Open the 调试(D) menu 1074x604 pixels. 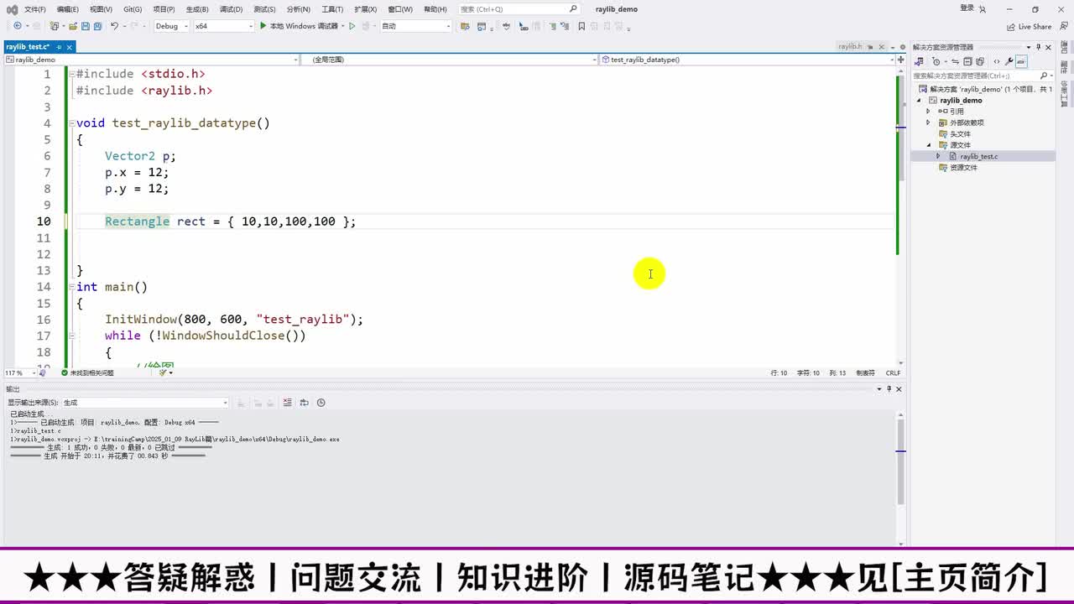(231, 9)
